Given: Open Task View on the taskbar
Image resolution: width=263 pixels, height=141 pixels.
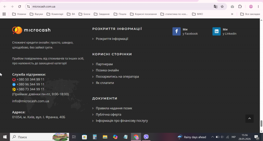Looking at the screenshot, I should [x=74, y=137].
